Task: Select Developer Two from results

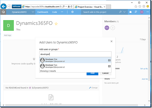Action: pyautogui.click(x=75, y=66)
